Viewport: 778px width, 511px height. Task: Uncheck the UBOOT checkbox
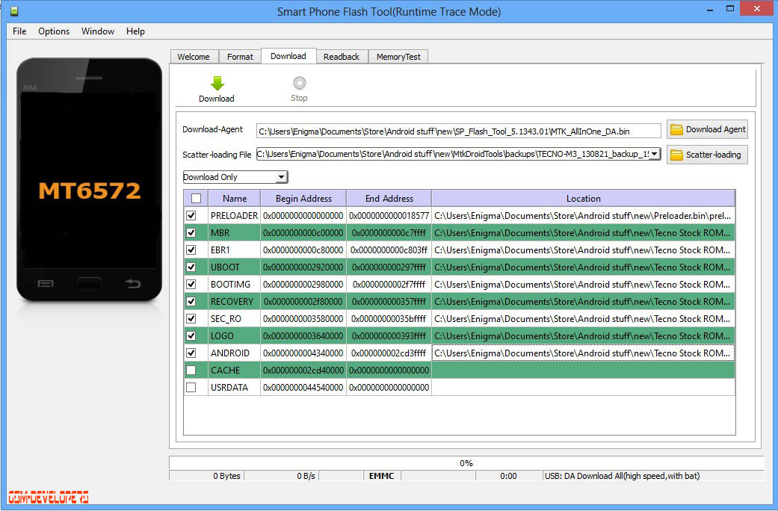[x=191, y=267]
